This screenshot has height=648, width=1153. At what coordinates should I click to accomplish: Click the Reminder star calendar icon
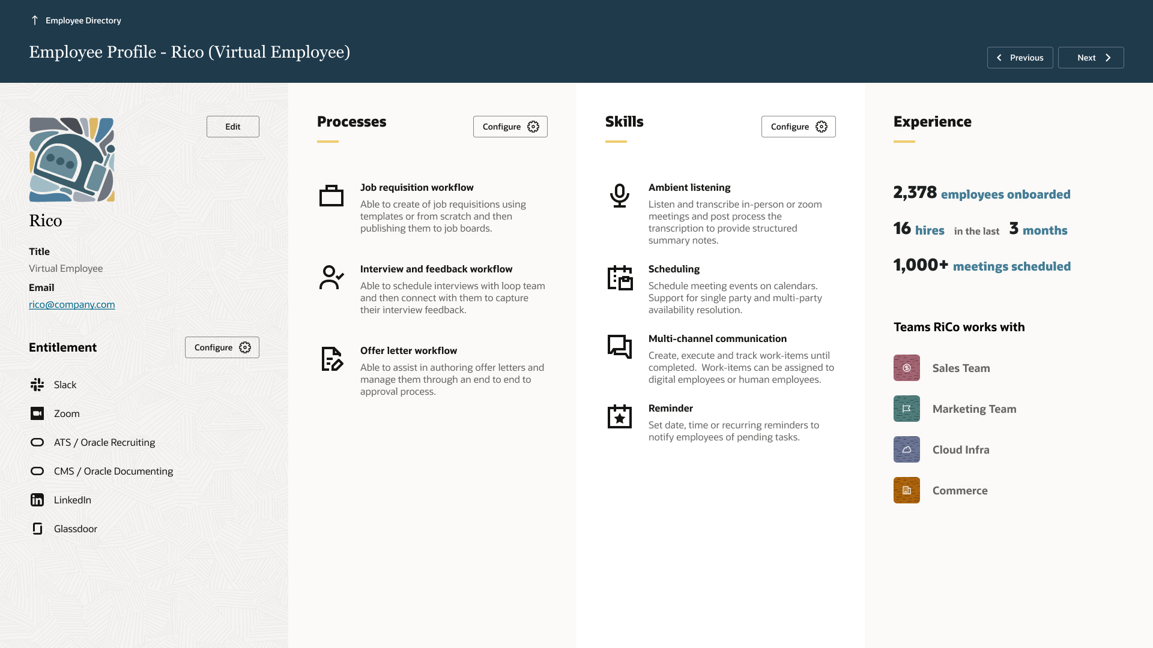point(619,416)
